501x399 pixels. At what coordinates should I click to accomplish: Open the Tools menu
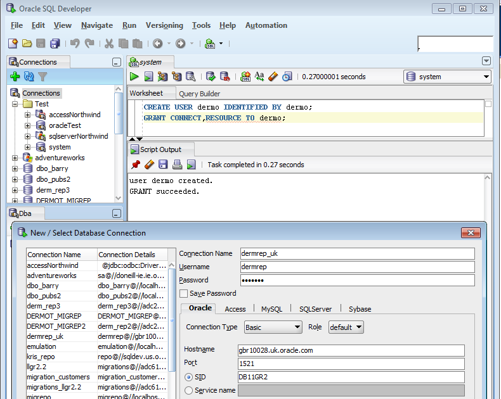pos(201,25)
